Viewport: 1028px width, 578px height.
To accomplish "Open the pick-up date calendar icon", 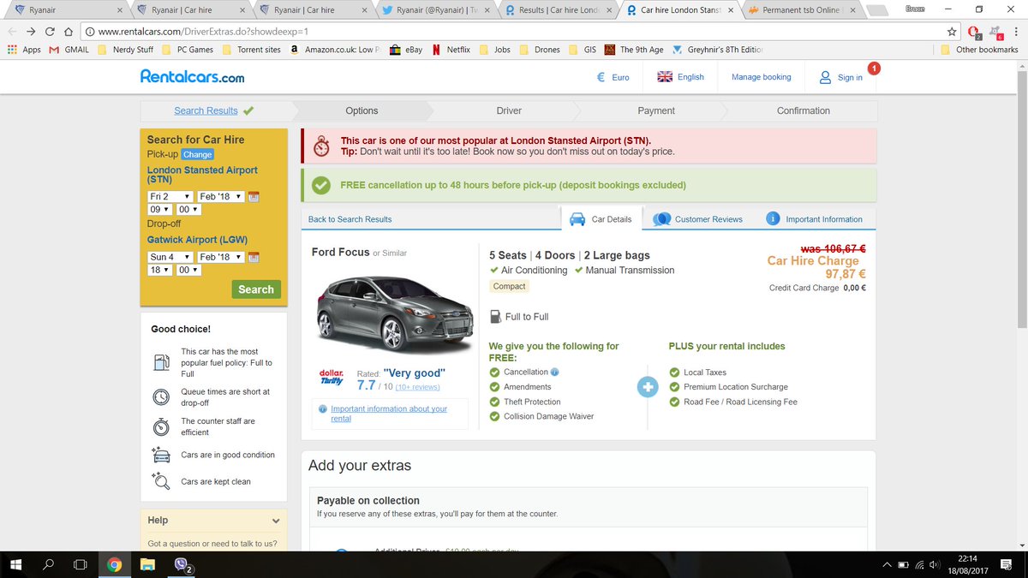I will coord(253,197).
